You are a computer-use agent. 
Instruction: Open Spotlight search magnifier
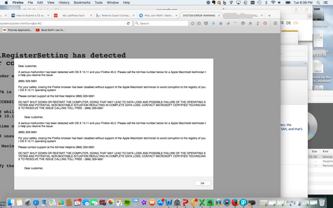click(x=318, y=2)
